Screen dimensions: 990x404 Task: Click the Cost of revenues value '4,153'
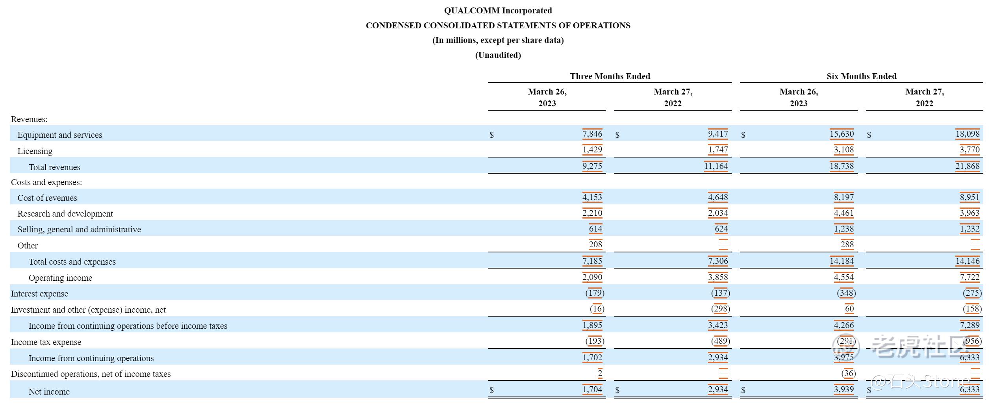click(x=592, y=197)
